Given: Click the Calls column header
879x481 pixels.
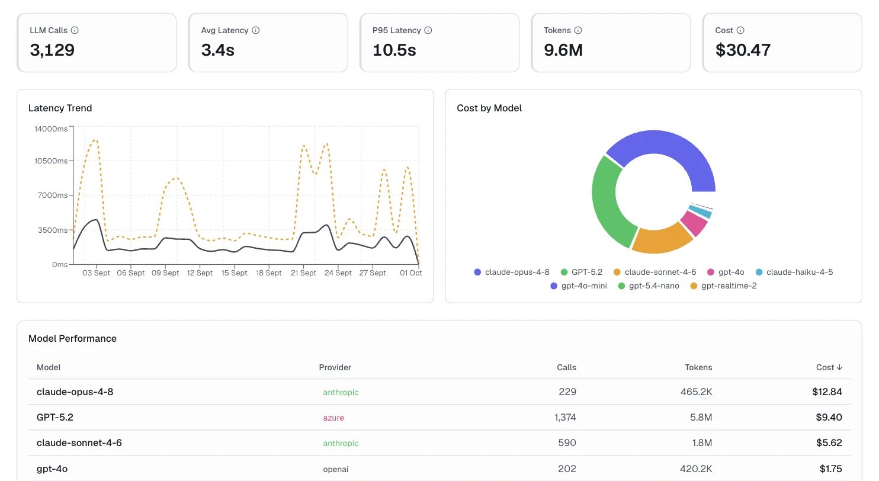Looking at the screenshot, I should [x=566, y=367].
